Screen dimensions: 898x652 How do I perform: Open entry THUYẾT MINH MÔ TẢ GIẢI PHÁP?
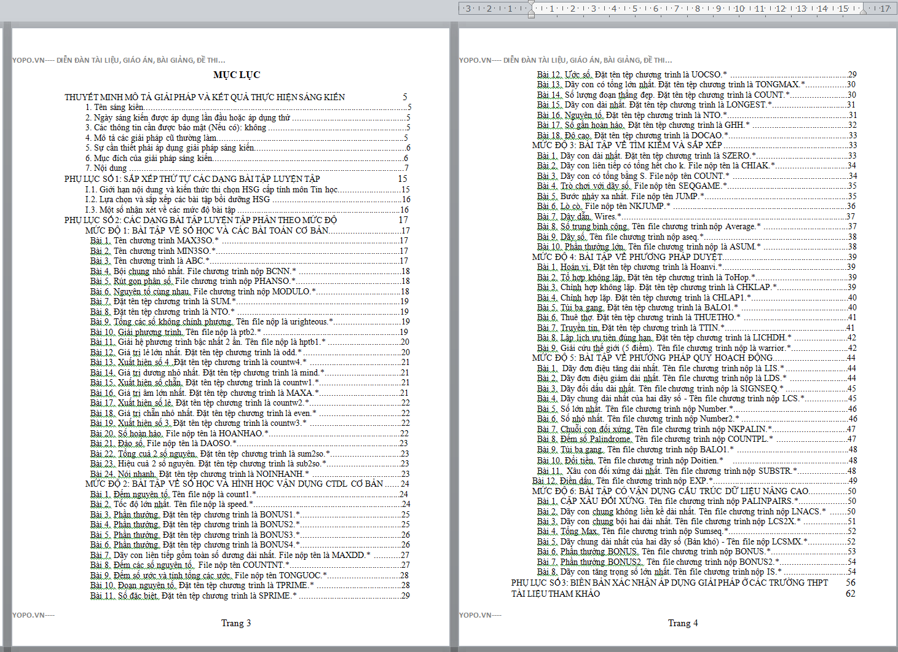237,97
